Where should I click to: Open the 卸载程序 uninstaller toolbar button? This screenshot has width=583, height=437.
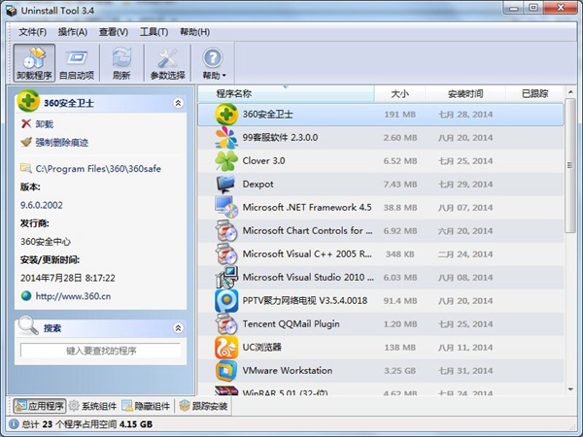pyautogui.click(x=34, y=63)
